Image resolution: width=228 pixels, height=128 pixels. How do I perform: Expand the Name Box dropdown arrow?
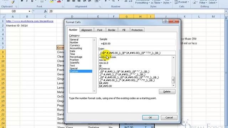[29, 11]
